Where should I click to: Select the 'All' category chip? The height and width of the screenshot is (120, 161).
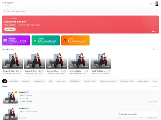(x=5, y=81)
